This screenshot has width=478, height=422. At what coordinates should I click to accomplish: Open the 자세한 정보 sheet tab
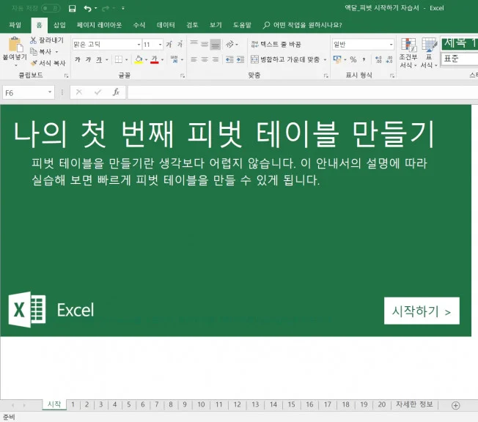(x=414, y=404)
